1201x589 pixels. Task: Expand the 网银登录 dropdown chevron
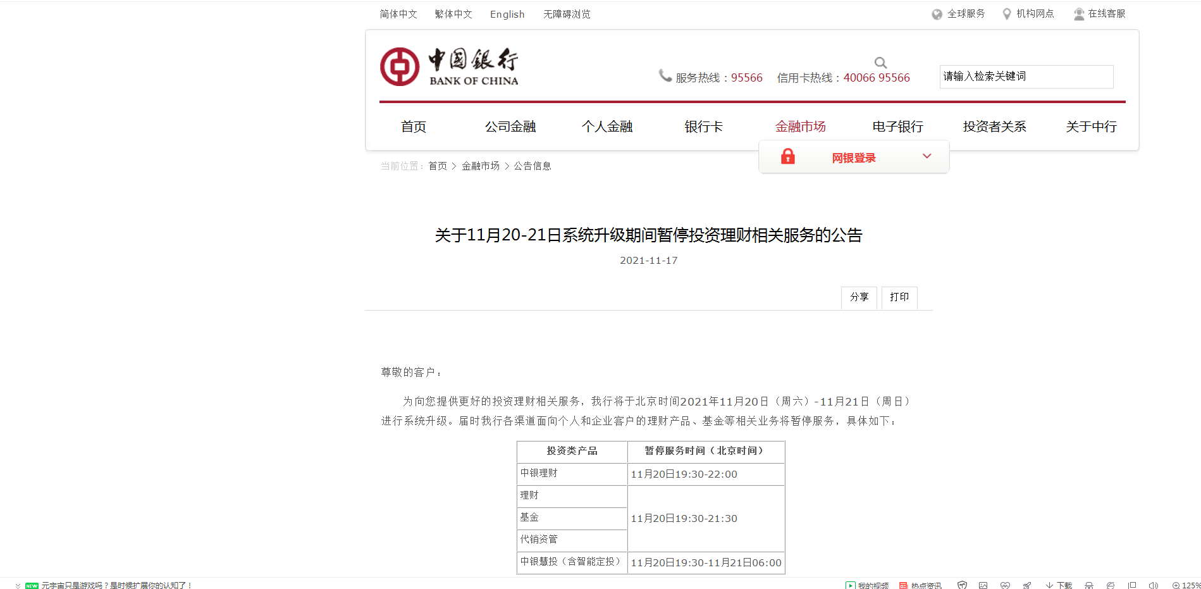927,156
